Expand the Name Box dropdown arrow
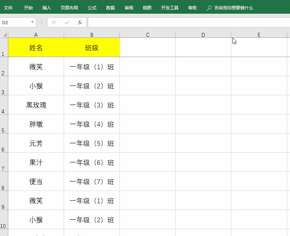 click(32, 22)
